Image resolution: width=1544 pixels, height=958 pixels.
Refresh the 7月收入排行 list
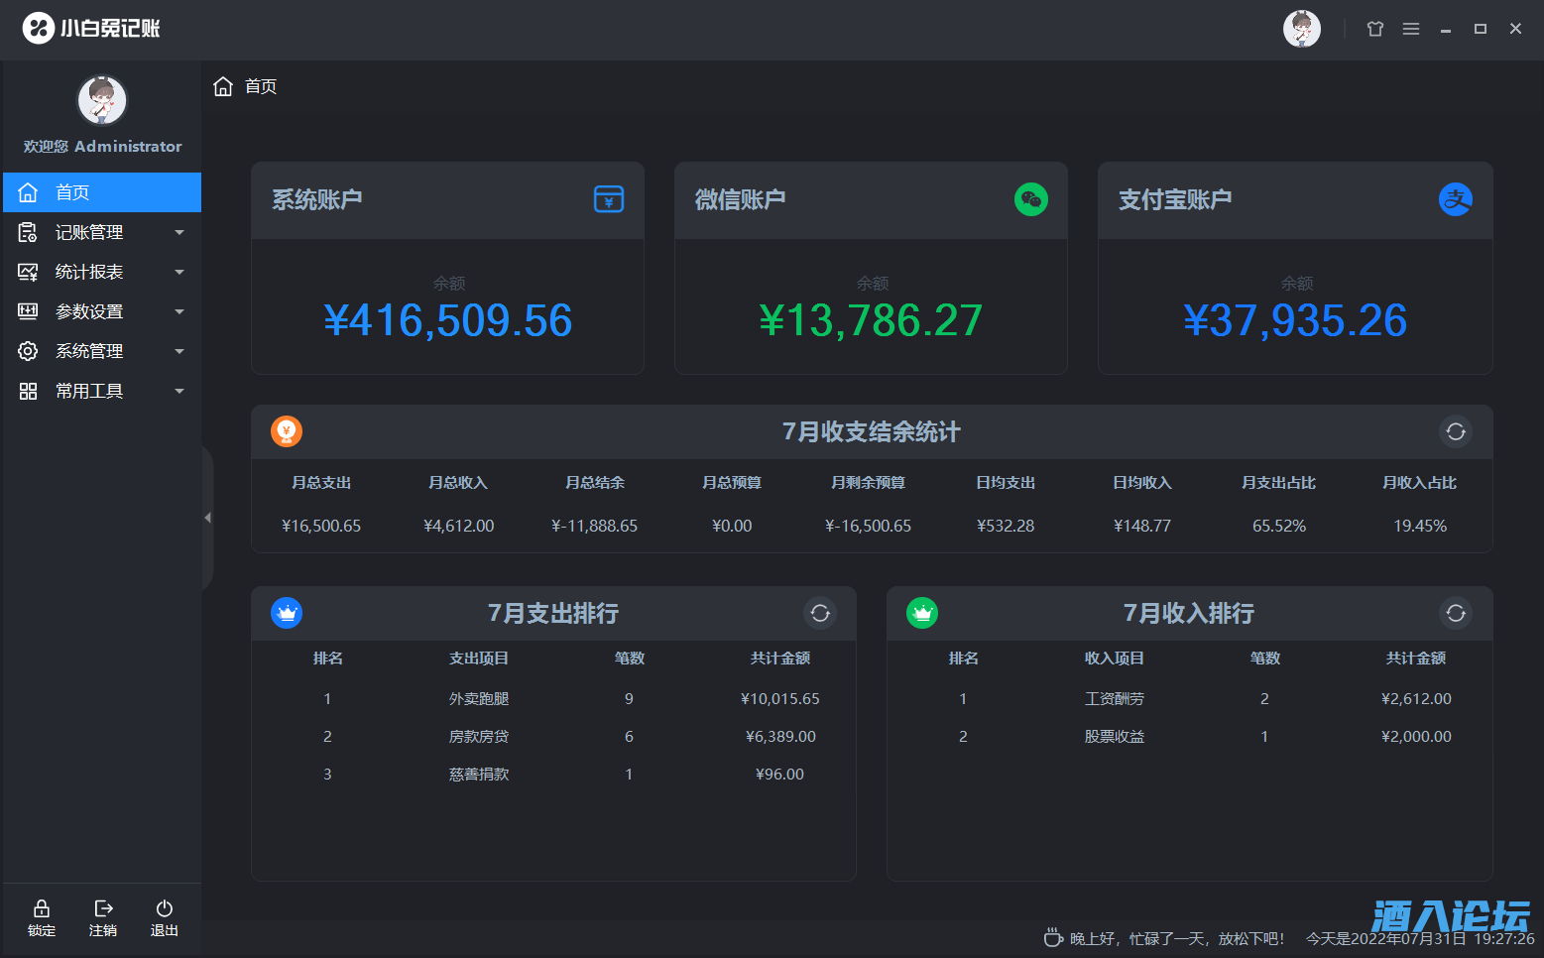pos(1455,613)
